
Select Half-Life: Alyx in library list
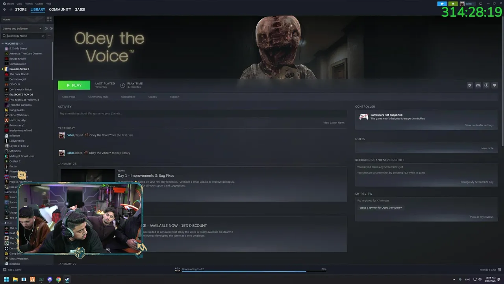tap(18, 120)
